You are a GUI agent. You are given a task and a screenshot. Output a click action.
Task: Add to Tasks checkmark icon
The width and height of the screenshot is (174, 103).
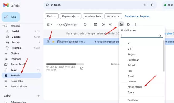(x=111, y=24)
